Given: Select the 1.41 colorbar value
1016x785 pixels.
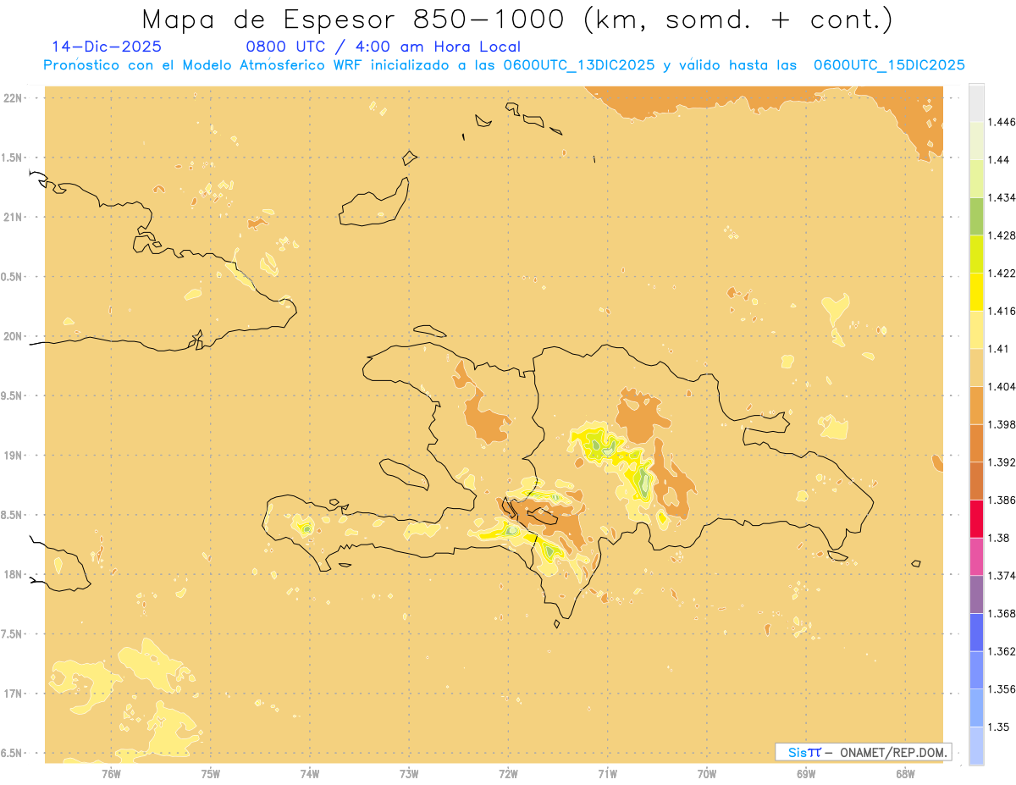Looking at the screenshot, I should point(998,349).
